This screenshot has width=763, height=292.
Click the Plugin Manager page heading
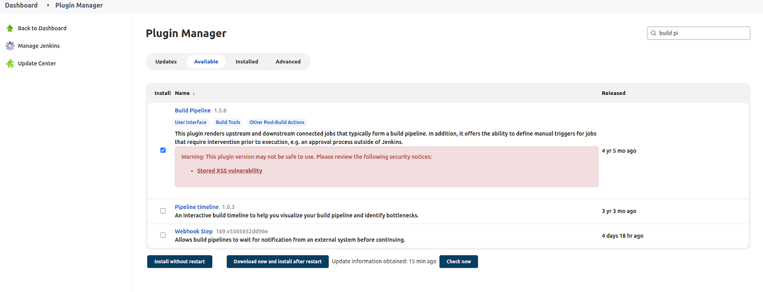(186, 33)
